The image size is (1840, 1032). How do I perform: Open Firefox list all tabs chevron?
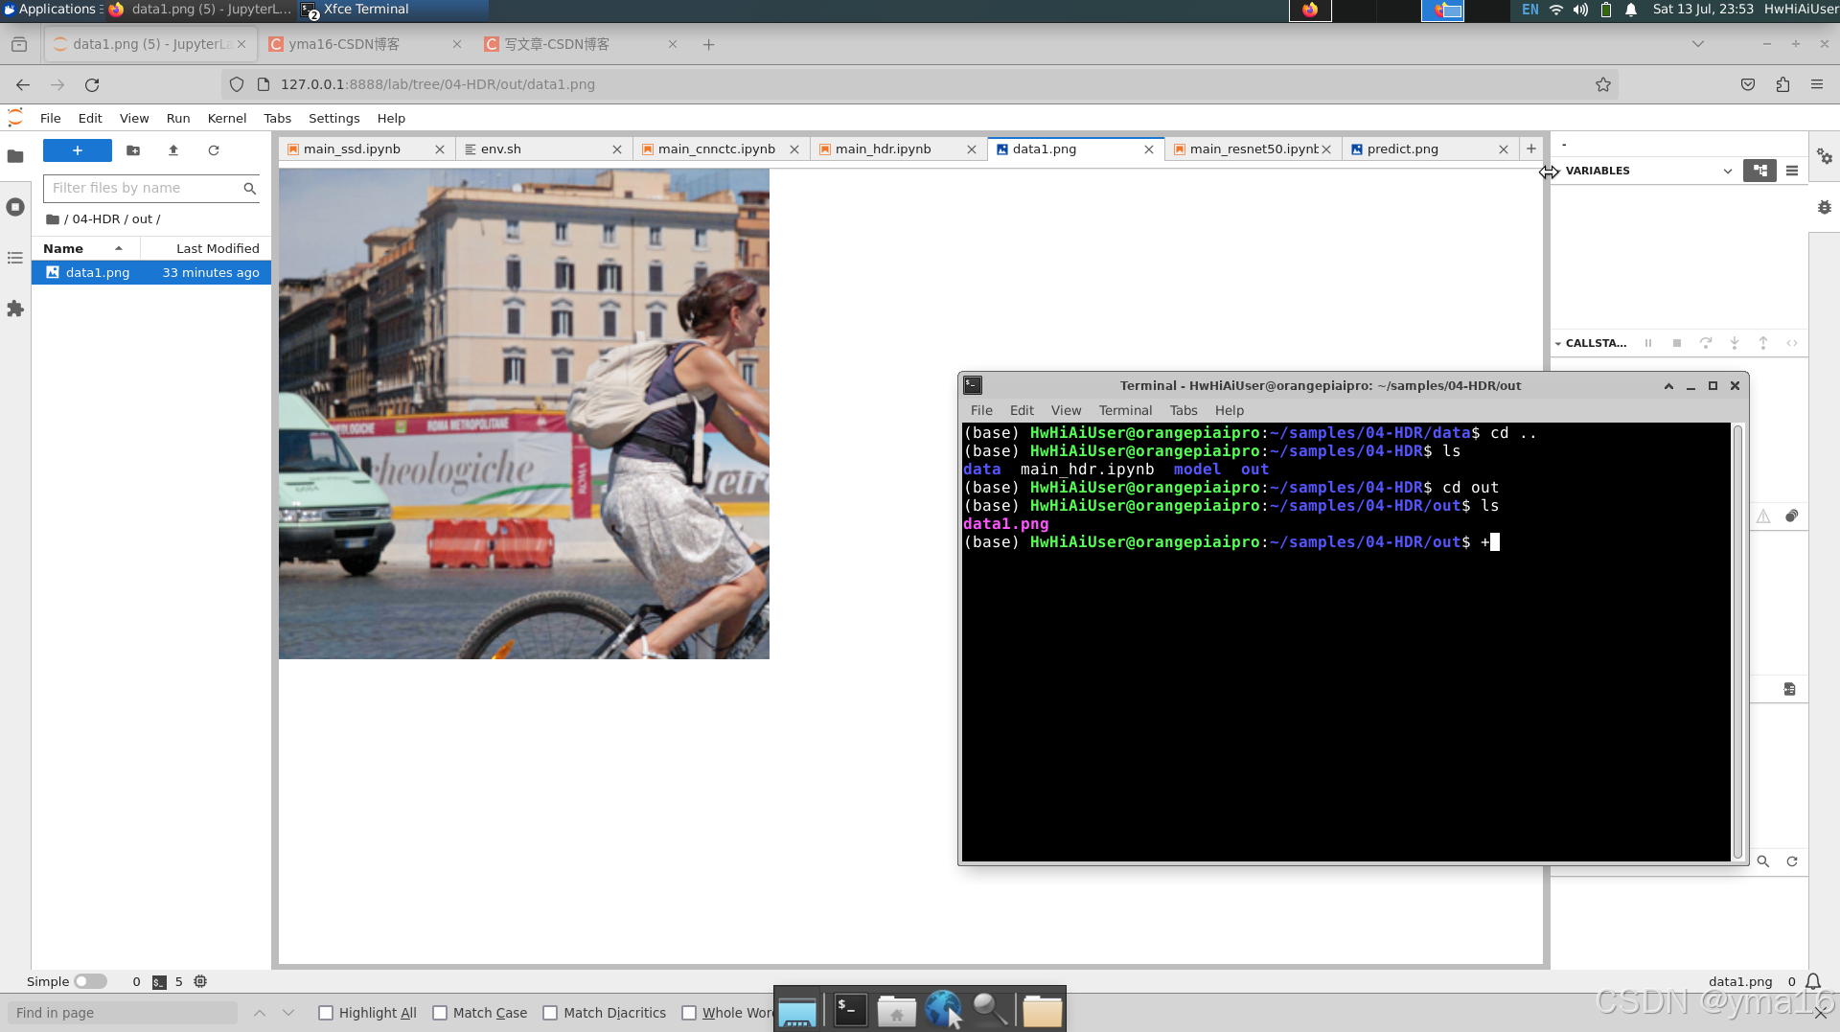(x=1698, y=44)
